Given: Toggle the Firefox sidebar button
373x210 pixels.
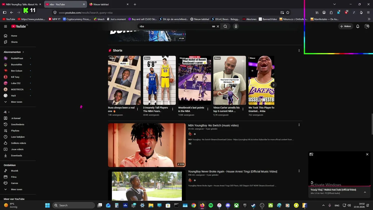Looking at the screenshot, I should 5,13.
